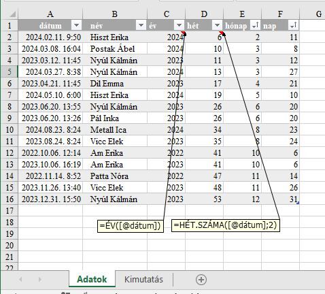Open the dátum column filter dropdown

click(76, 25)
